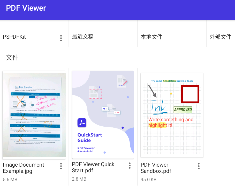Click the 文件 section heading
The height and width of the screenshot is (191, 235).
click(x=12, y=57)
